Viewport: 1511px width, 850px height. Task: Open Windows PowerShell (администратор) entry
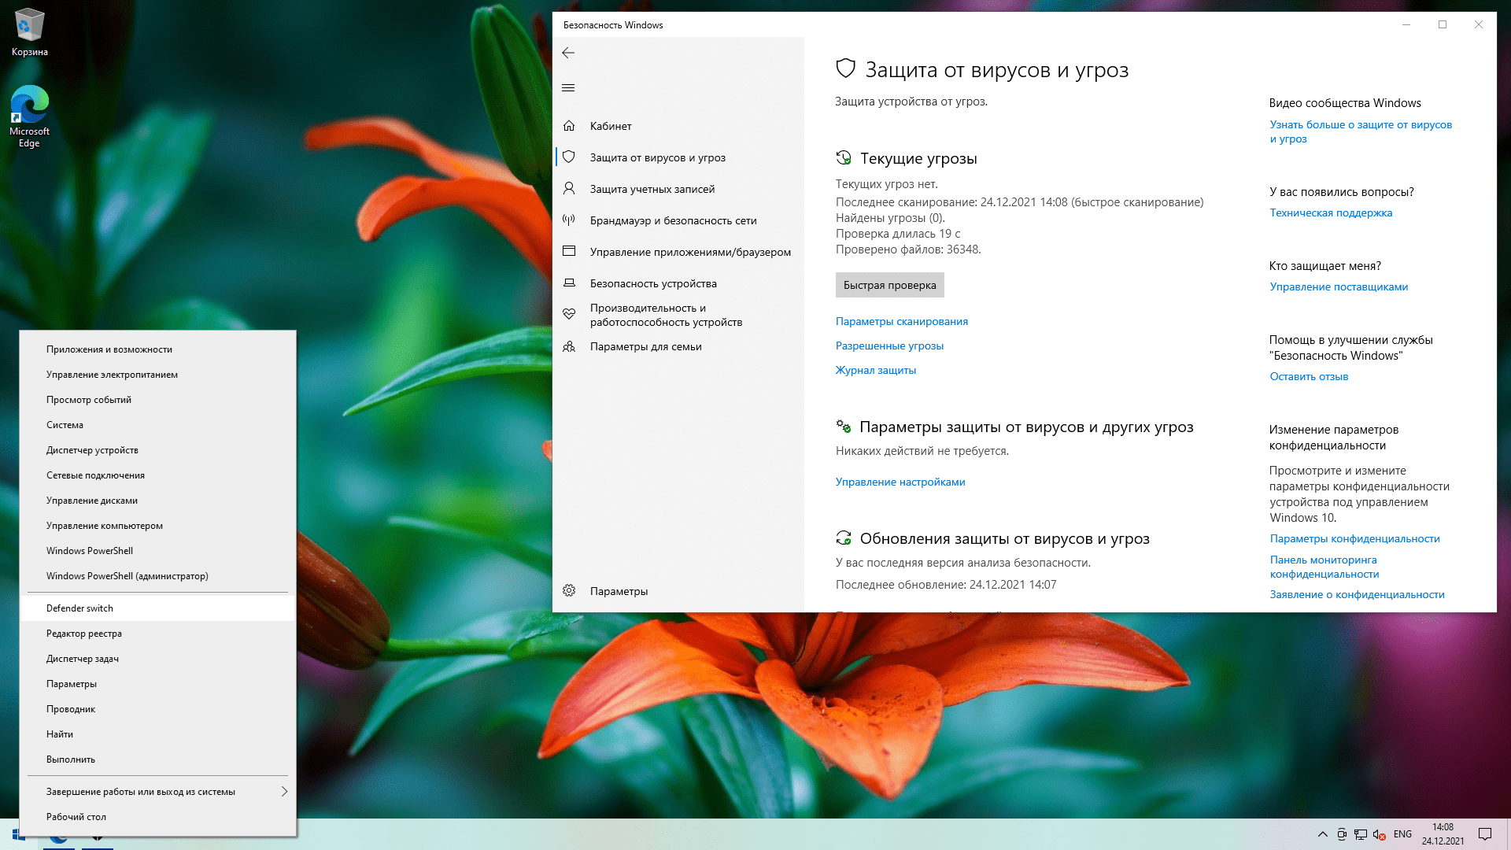click(127, 576)
